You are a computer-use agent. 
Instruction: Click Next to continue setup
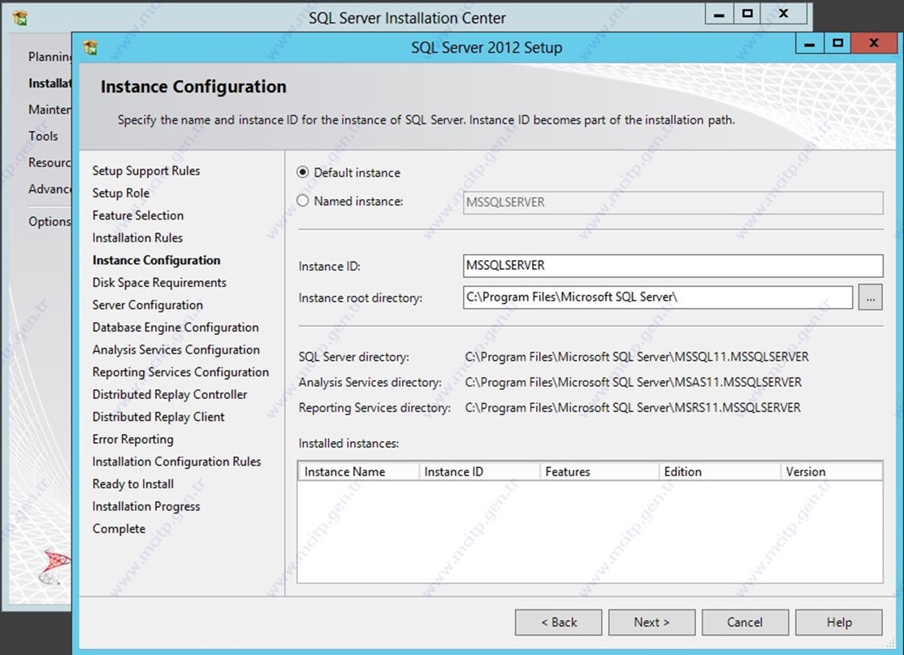[651, 622]
